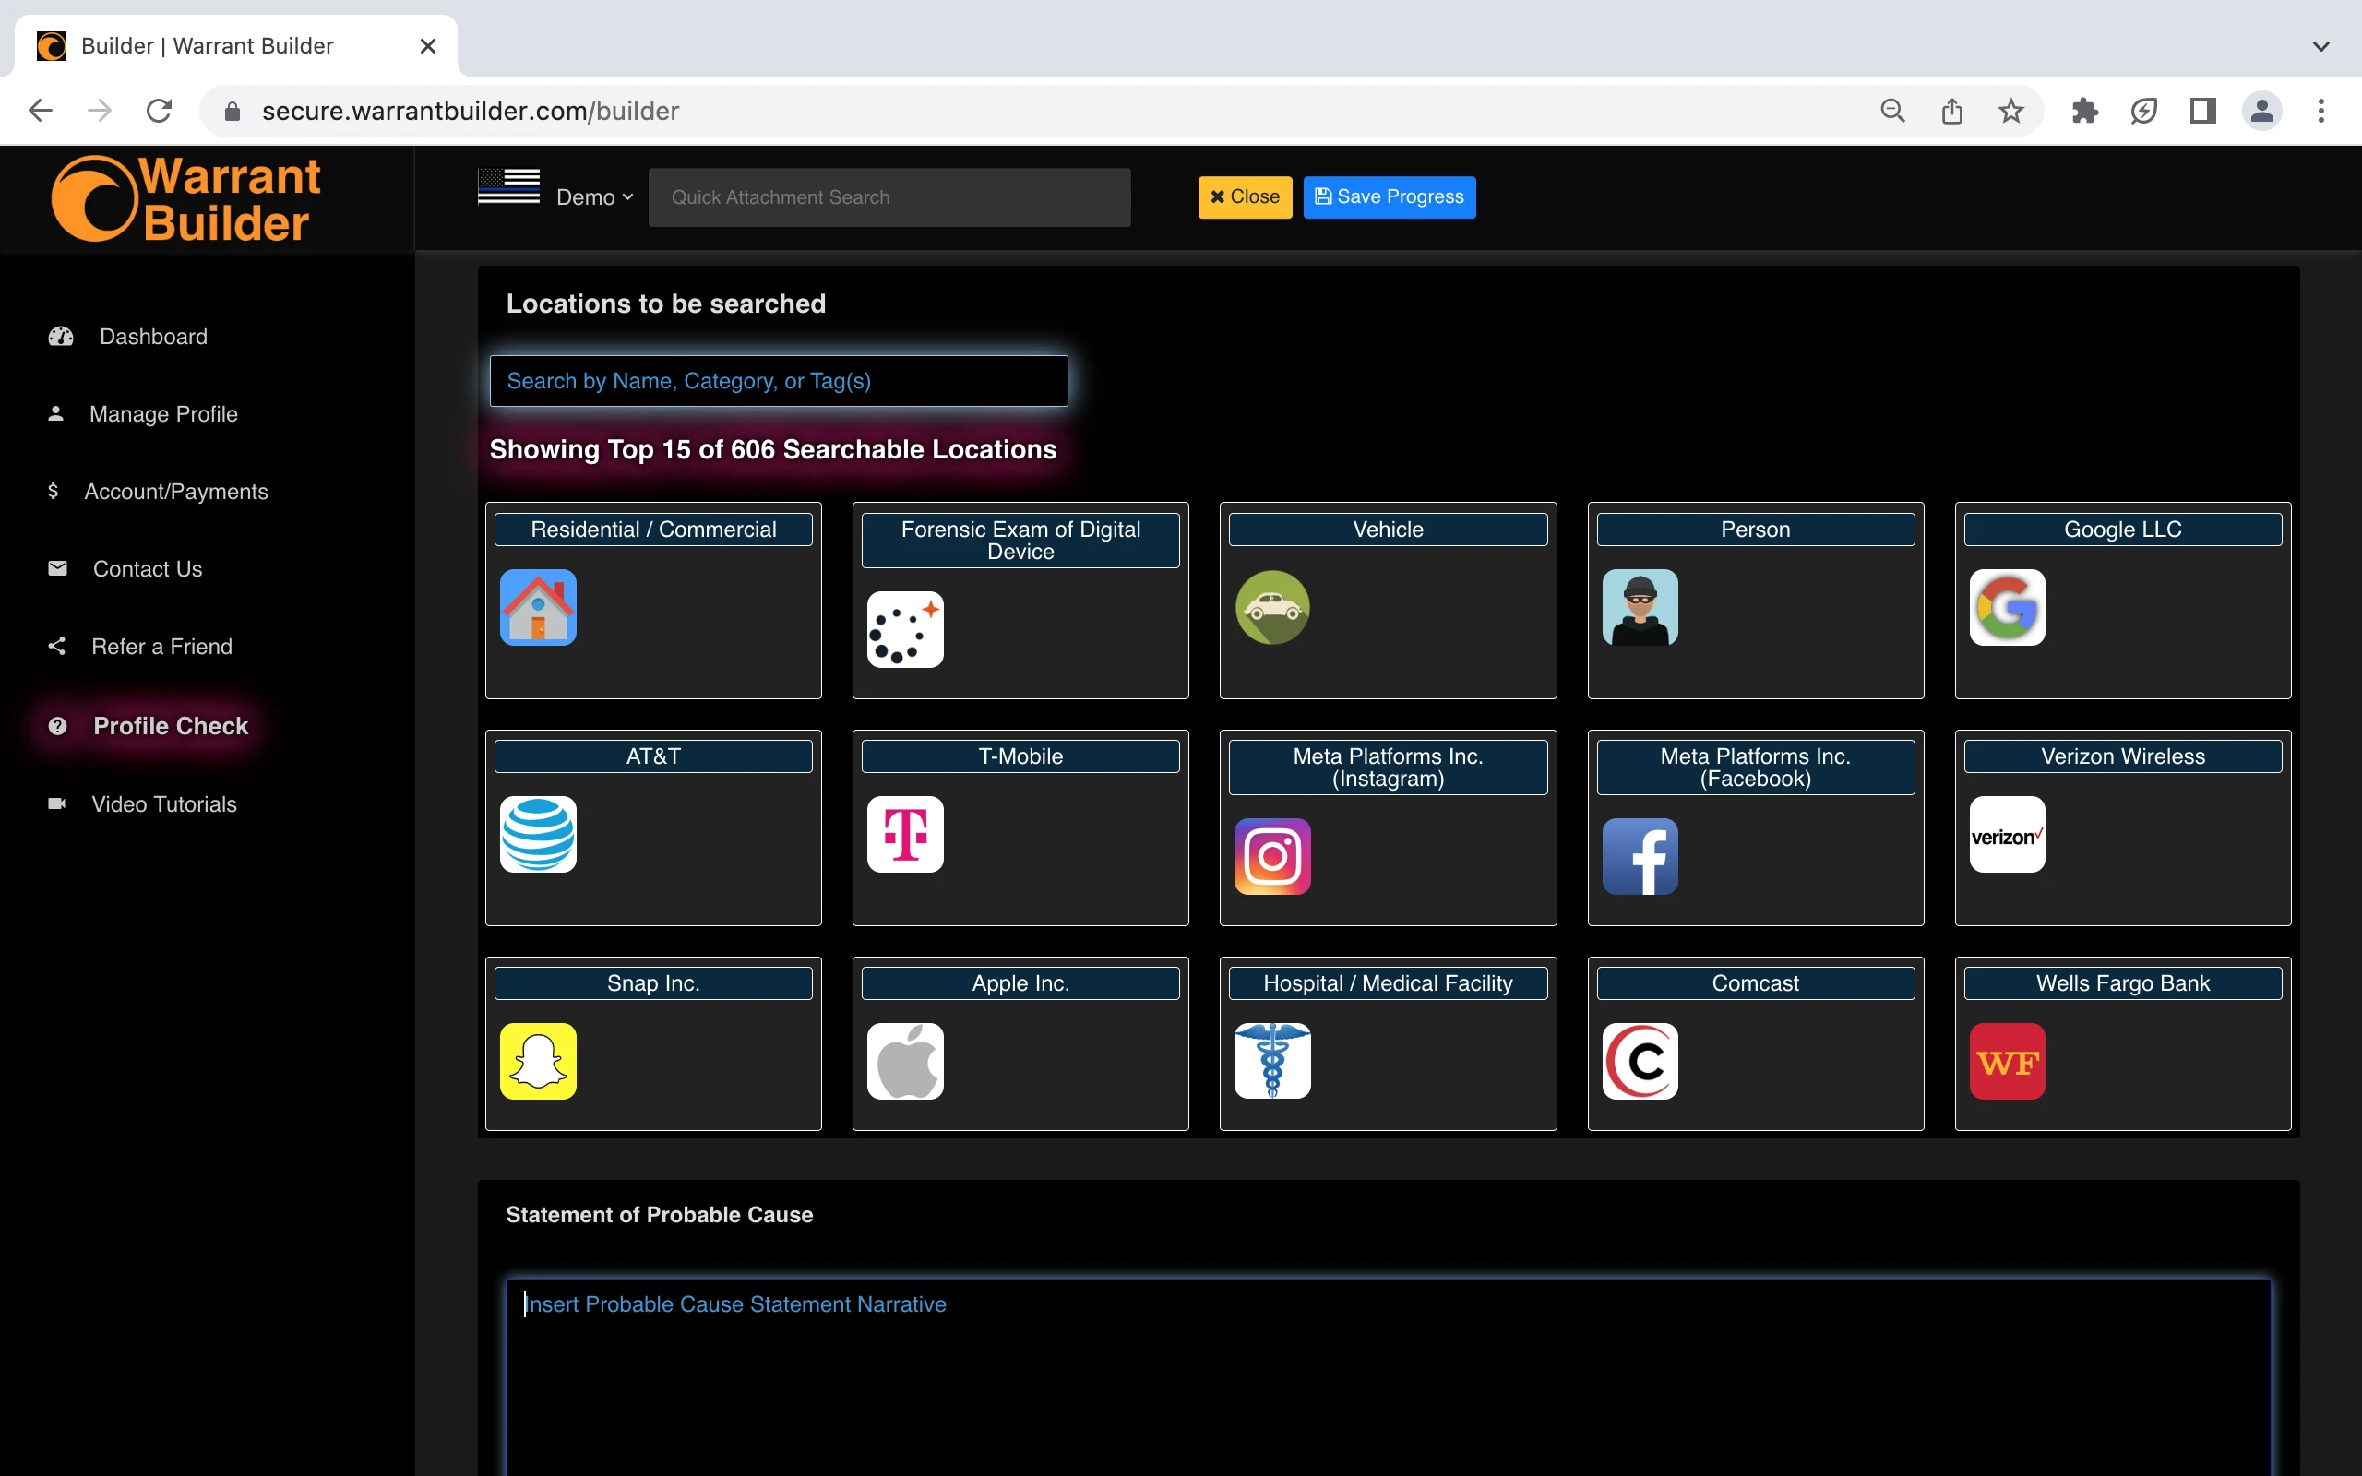This screenshot has height=1476, width=2362.
Task: Select the Verizon logo icon
Action: click(2007, 835)
